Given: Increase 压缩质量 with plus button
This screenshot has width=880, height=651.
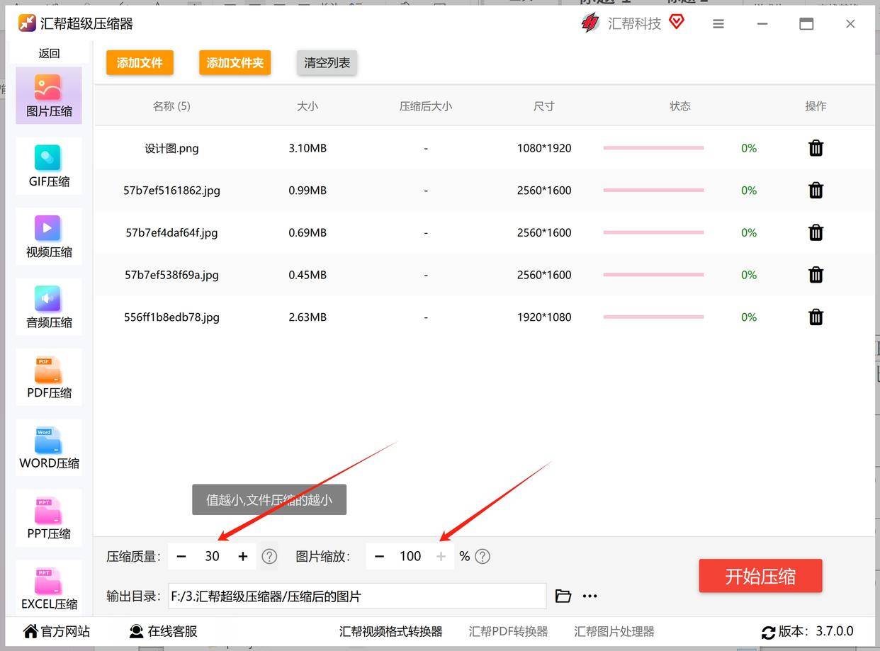Looking at the screenshot, I should pyautogui.click(x=243, y=556).
